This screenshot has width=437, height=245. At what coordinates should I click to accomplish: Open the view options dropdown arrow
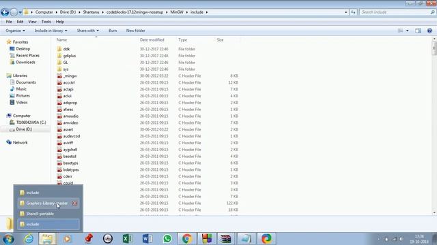tap(407, 31)
